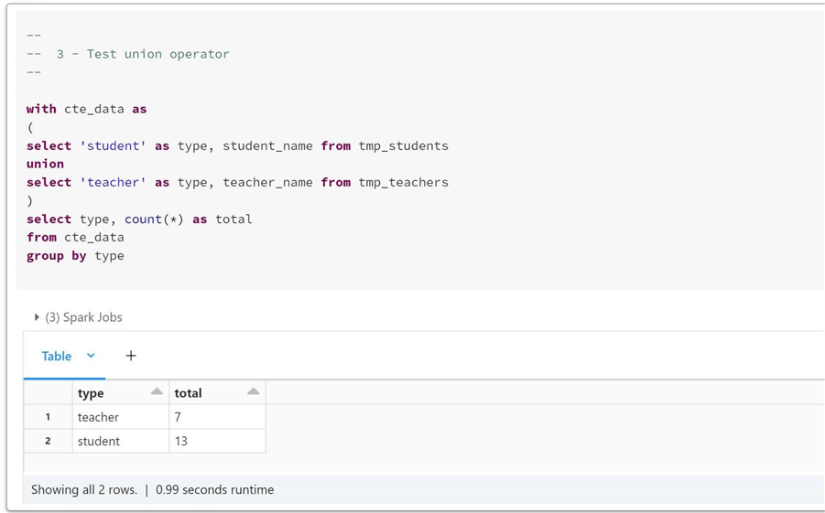
Task: Click the 'group by type' code line
Action: (75, 256)
